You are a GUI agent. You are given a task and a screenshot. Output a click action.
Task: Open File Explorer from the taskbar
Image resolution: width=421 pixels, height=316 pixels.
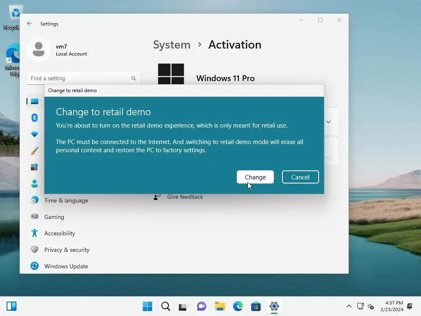[x=220, y=306]
